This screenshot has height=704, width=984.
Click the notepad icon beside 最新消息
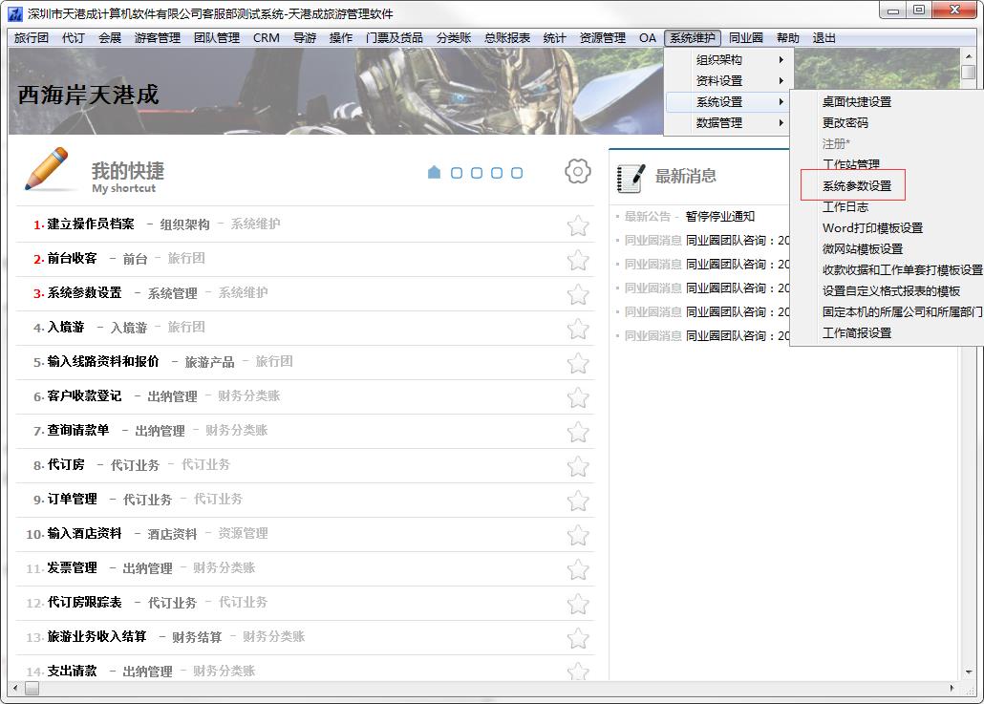point(631,177)
